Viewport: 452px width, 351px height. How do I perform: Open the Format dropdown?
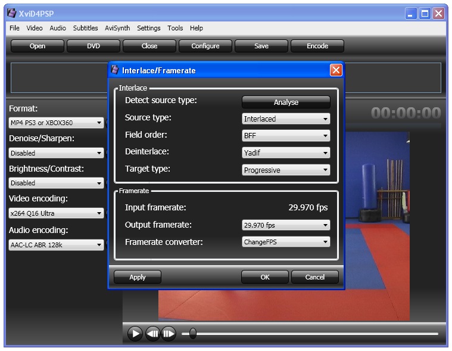[56, 123]
